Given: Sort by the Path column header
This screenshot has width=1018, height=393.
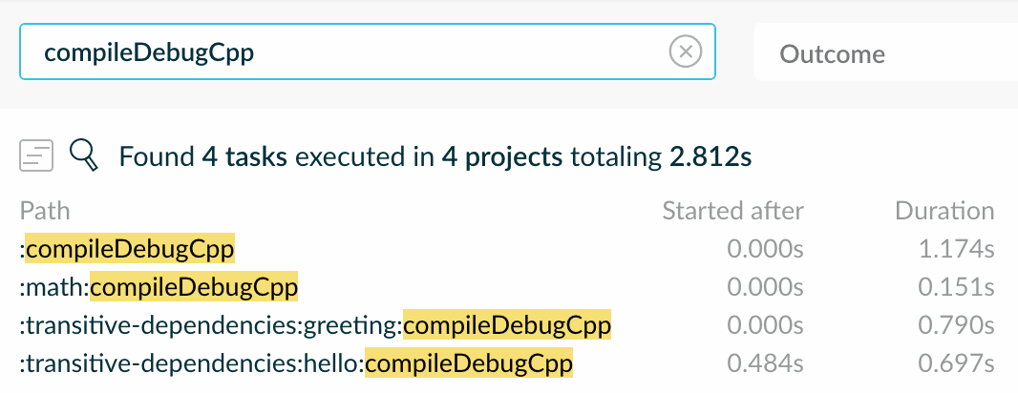Looking at the screenshot, I should coord(45,211).
